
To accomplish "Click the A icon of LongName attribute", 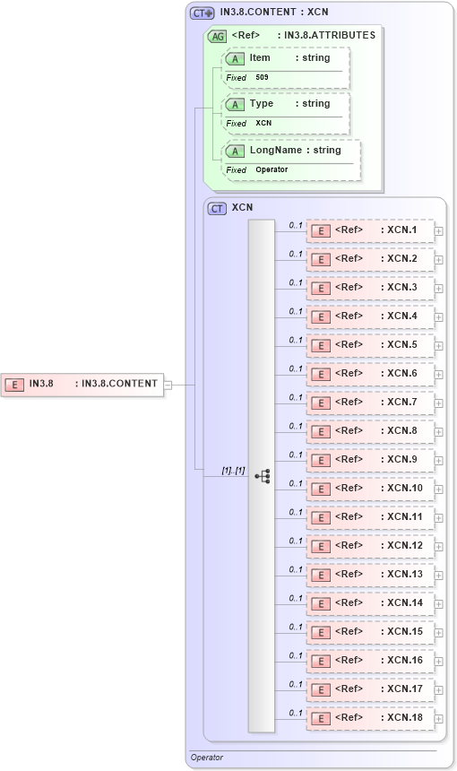I will [235, 151].
